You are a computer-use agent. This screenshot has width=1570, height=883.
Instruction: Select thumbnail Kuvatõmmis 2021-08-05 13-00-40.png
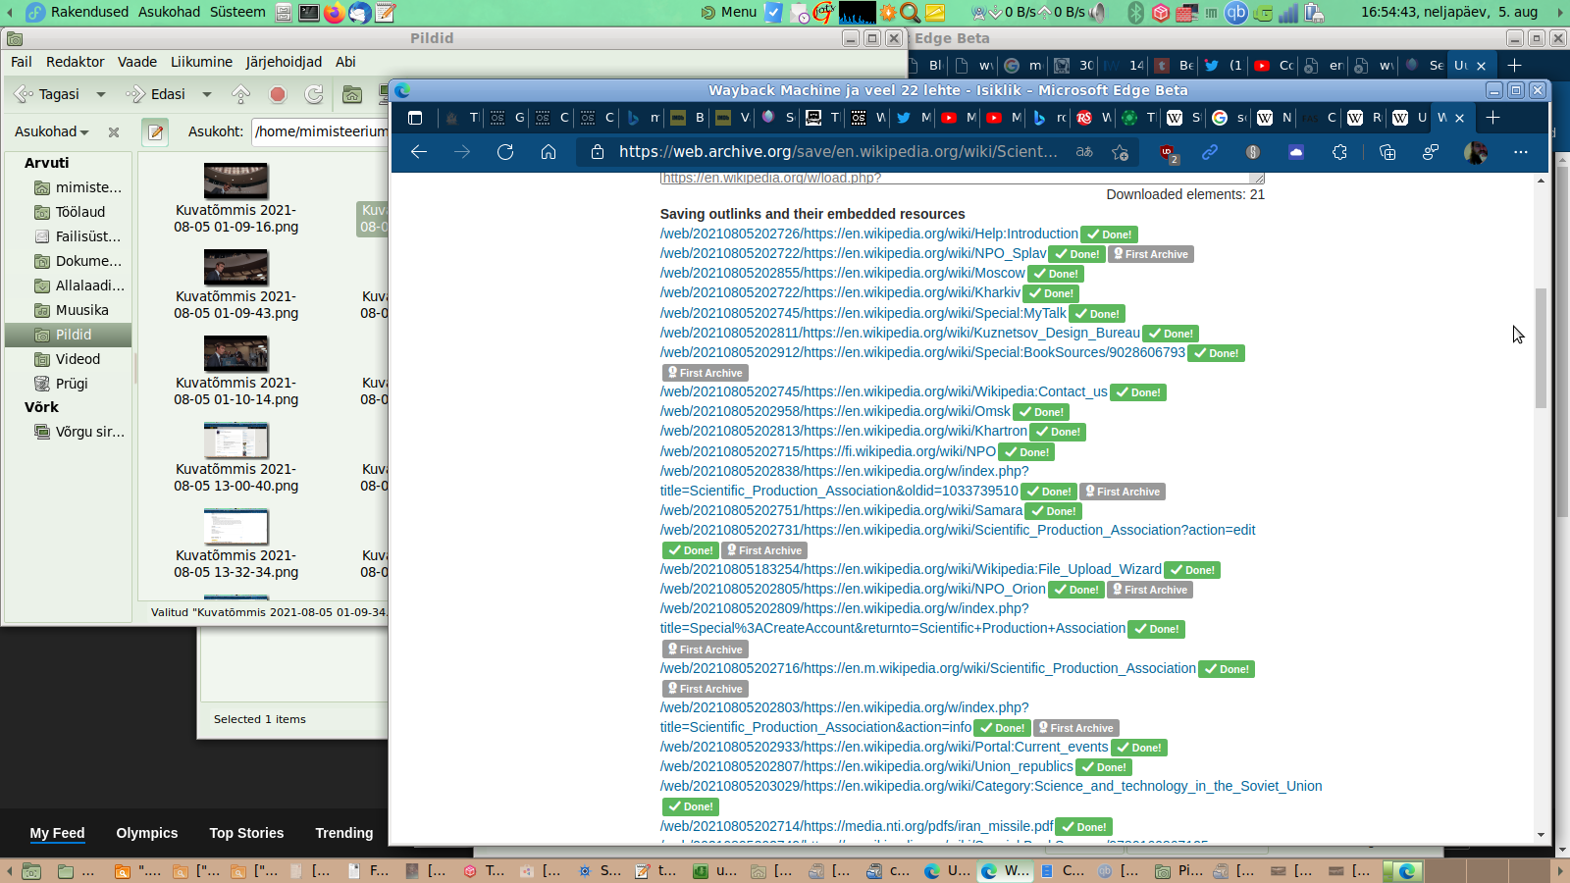click(235, 441)
